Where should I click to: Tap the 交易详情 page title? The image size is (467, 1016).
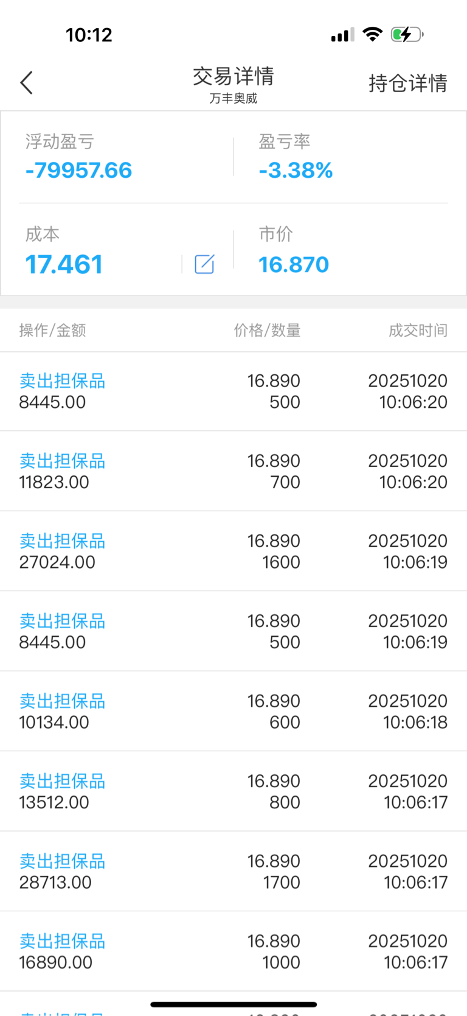[x=233, y=77]
